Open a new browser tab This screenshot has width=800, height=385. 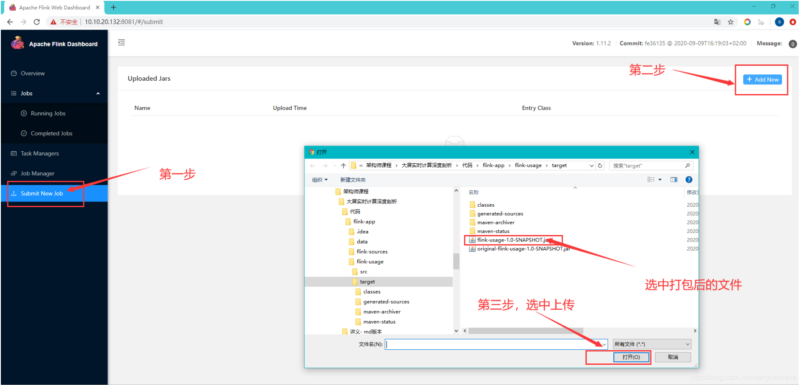(x=113, y=7)
